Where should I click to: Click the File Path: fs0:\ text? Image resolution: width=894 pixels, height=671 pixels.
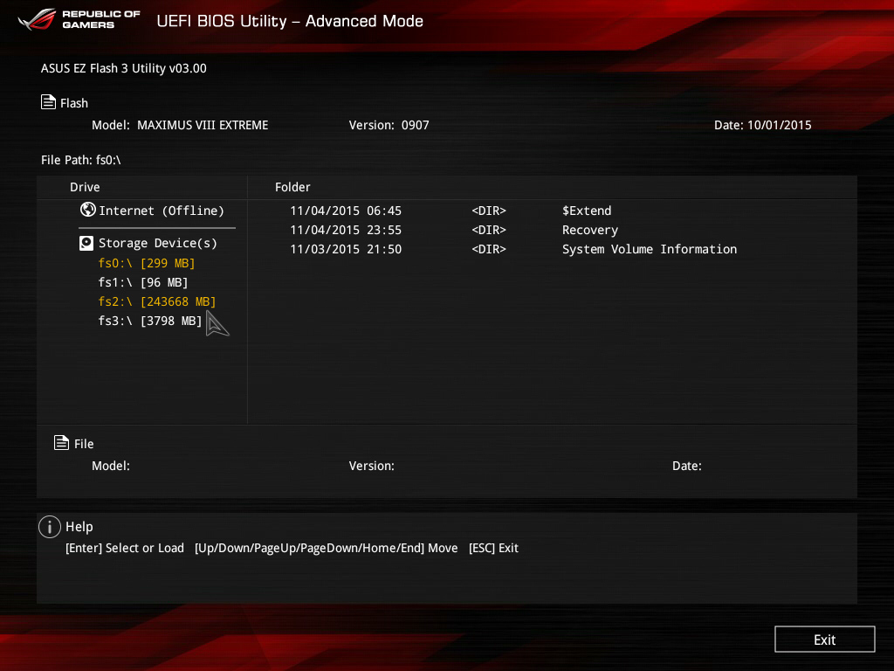(x=81, y=160)
